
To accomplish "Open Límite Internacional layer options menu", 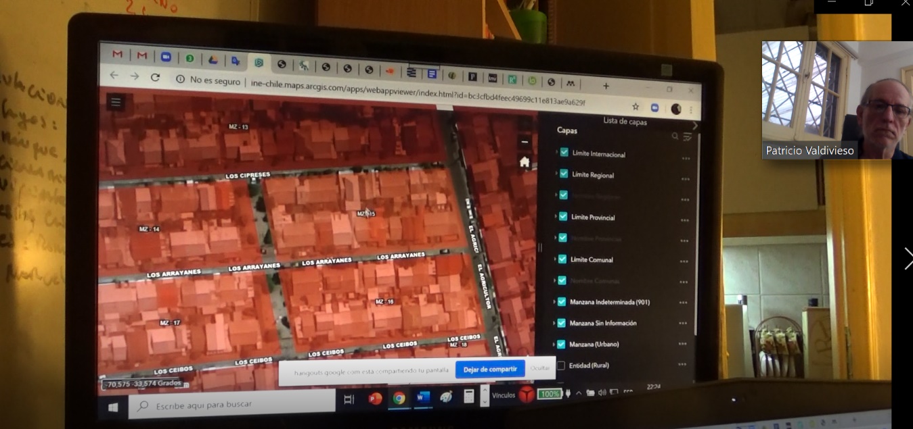I will tap(686, 159).
